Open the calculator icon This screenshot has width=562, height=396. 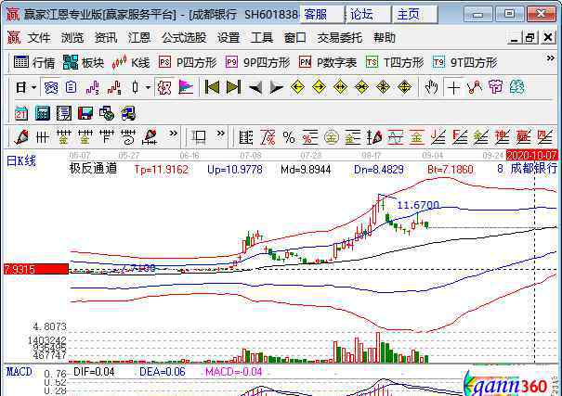point(43,113)
